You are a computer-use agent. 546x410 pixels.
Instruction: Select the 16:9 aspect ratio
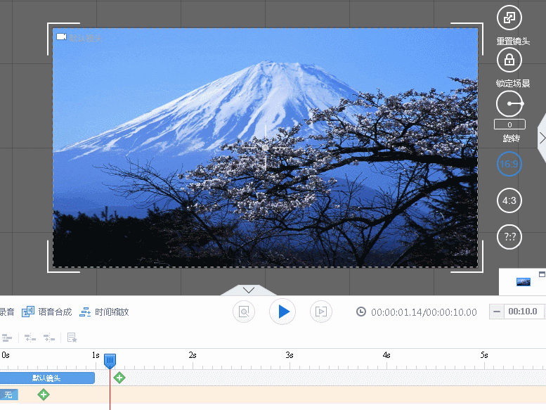509,164
